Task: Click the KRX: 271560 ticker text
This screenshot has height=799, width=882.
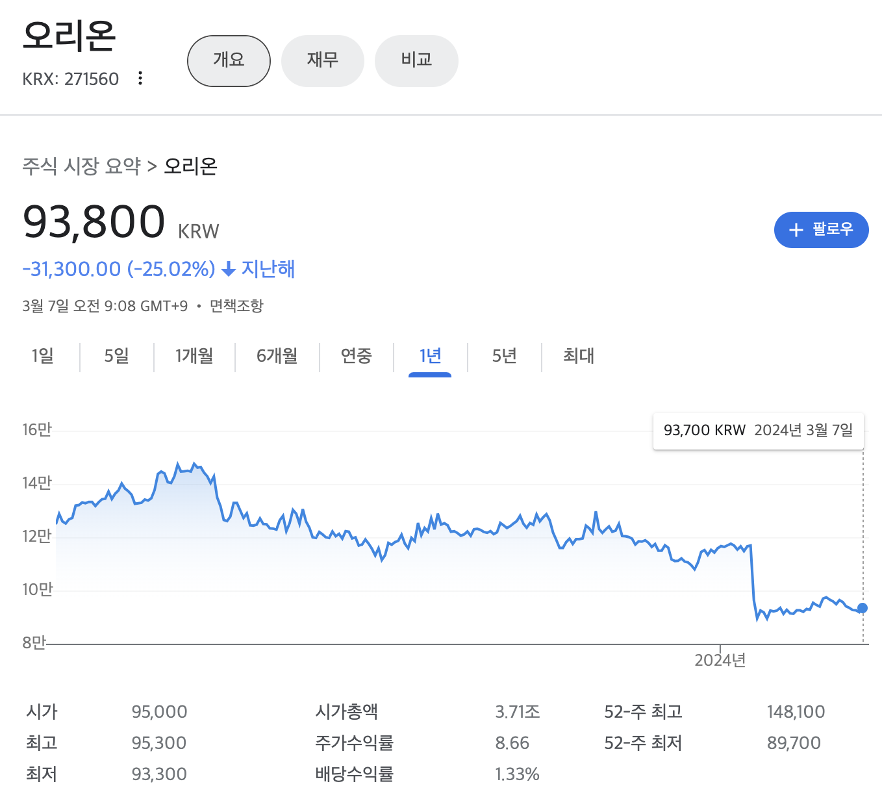Action: (x=71, y=79)
